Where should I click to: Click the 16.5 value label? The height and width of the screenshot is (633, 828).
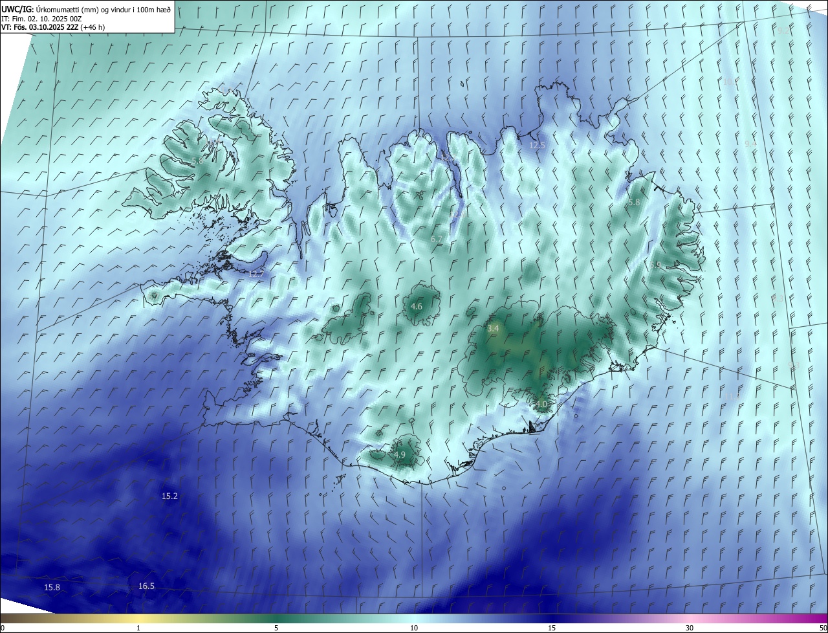pos(146,586)
